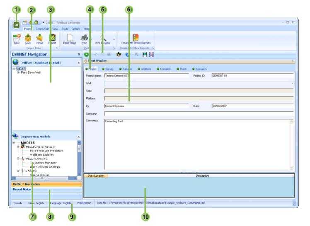Screen dimensions: 310x226
Task: Click the blue globe icon in run toolbar
Action: [x=128, y=55]
